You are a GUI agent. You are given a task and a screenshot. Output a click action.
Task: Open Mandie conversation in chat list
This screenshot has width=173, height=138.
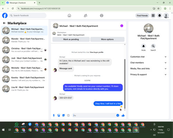coord(24,40)
